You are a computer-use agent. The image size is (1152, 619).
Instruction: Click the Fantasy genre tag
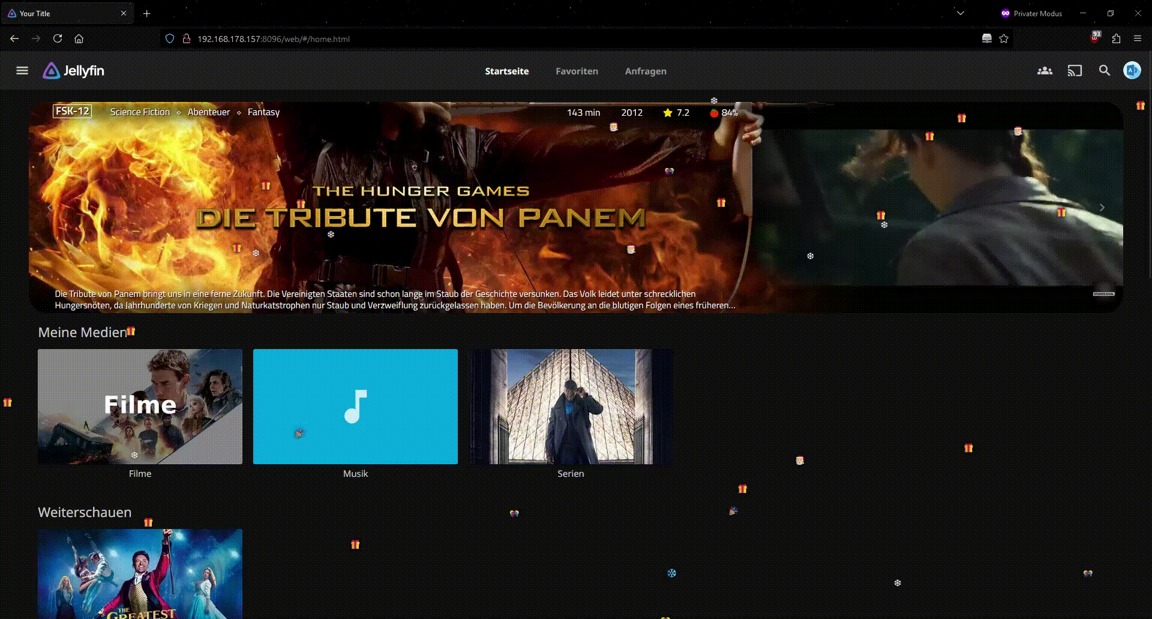coord(263,112)
